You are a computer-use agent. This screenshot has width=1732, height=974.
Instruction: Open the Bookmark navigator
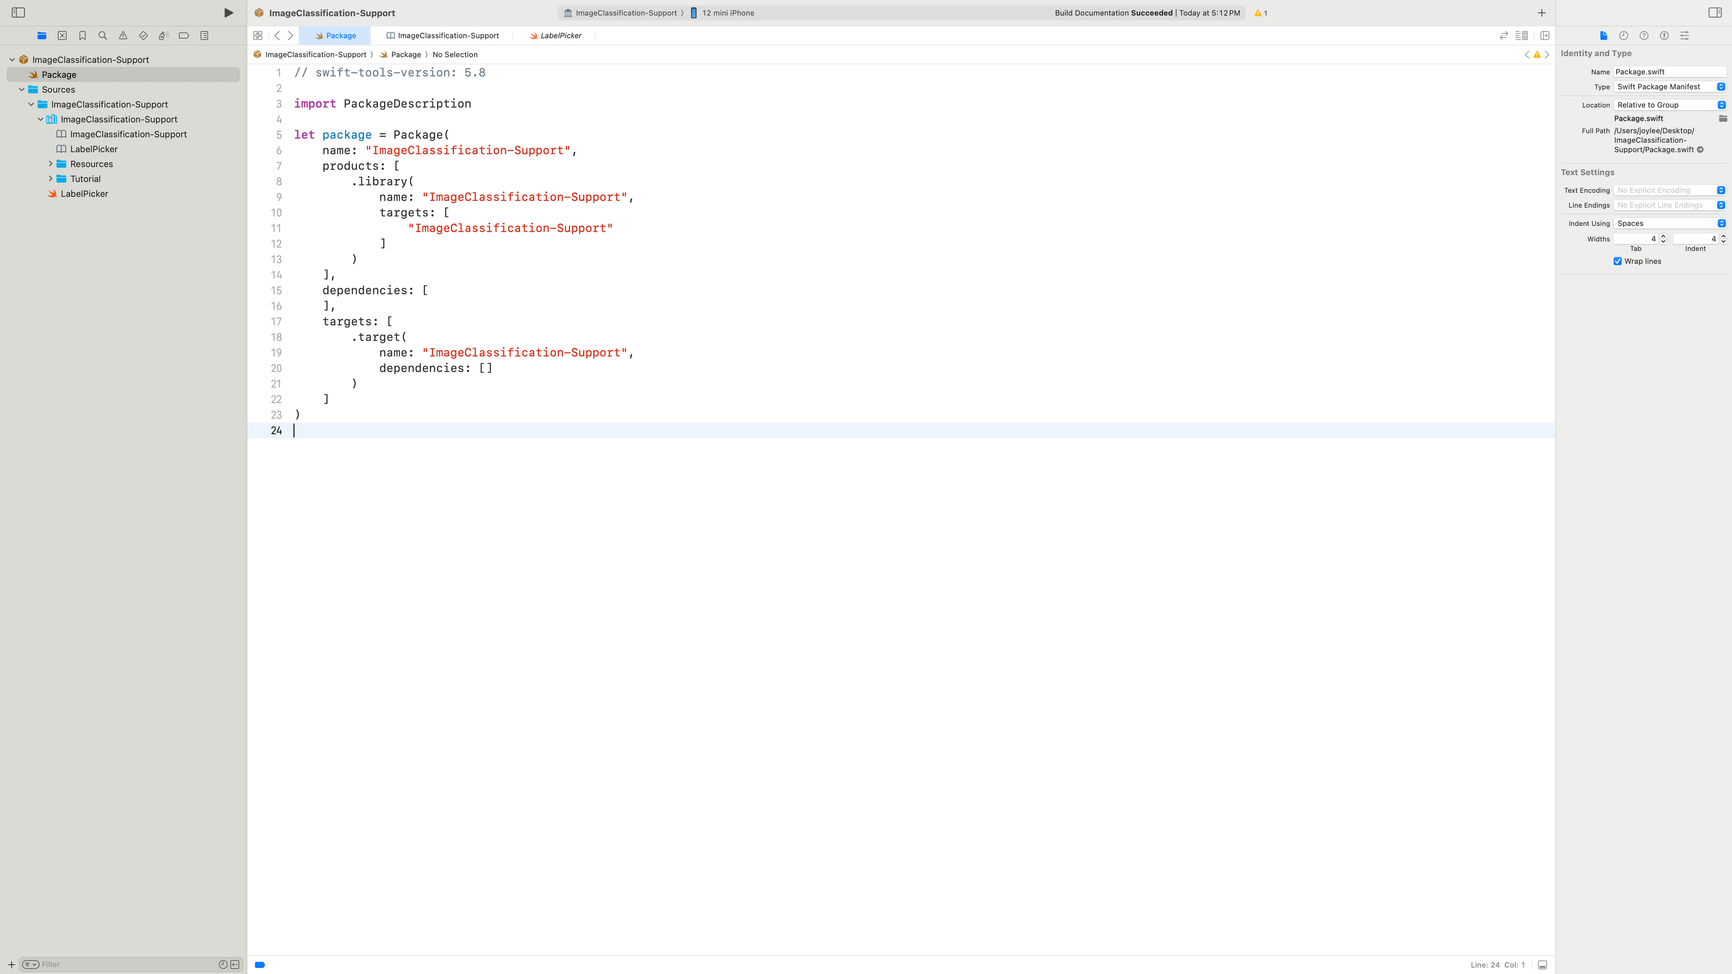click(x=83, y=36)
